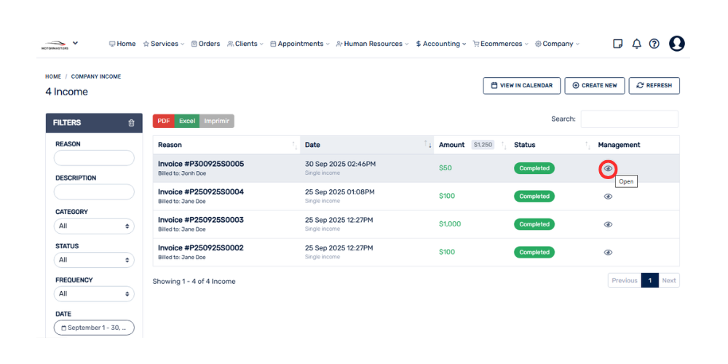Expand the Frequency filter dropdown
This screenshot has width=728, height=364.
(94, 294)
